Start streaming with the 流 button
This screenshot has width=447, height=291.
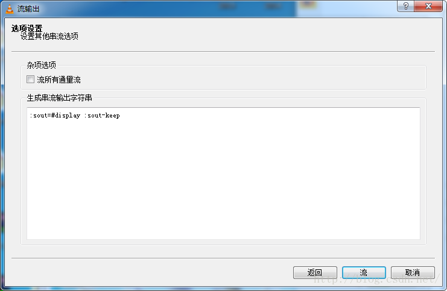click(x=364, y=272)
